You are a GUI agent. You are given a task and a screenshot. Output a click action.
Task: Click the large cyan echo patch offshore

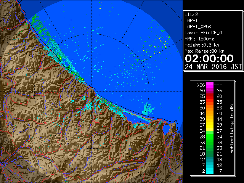[x=148, y=109]
